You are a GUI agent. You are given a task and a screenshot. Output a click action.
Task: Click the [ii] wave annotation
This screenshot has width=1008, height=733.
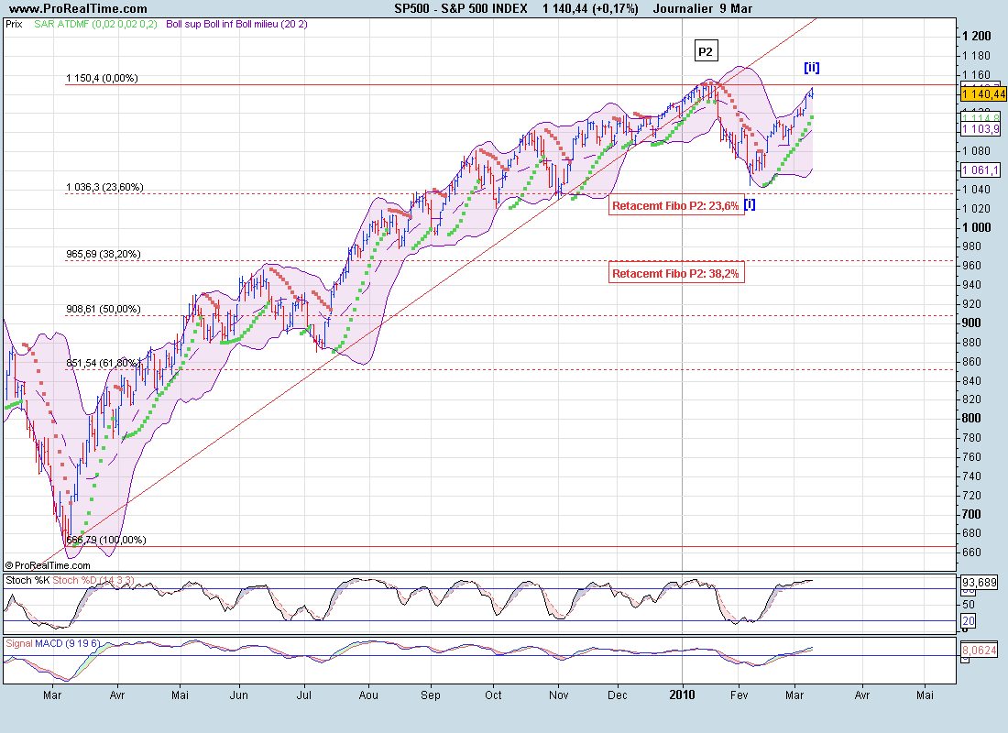(811, 67)
